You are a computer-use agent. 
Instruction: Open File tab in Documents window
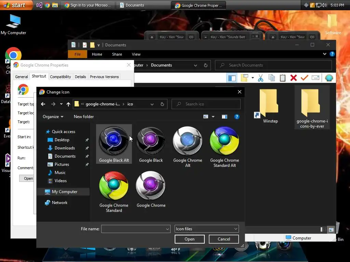(78, 54)
